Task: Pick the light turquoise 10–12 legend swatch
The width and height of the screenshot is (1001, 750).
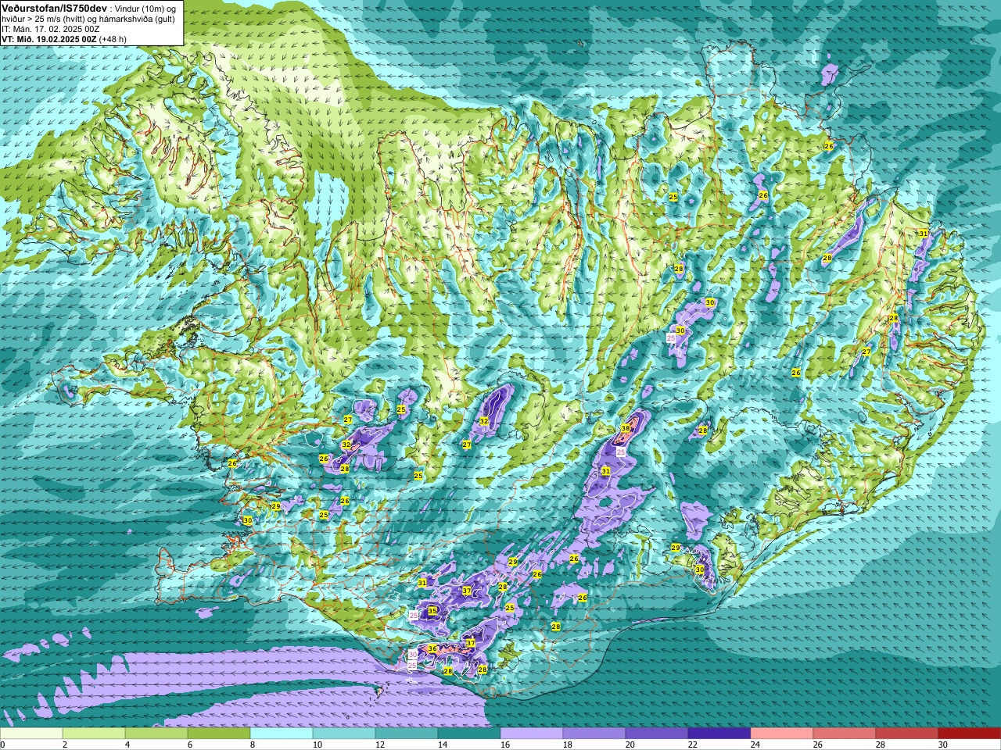Action: (344, 734)
